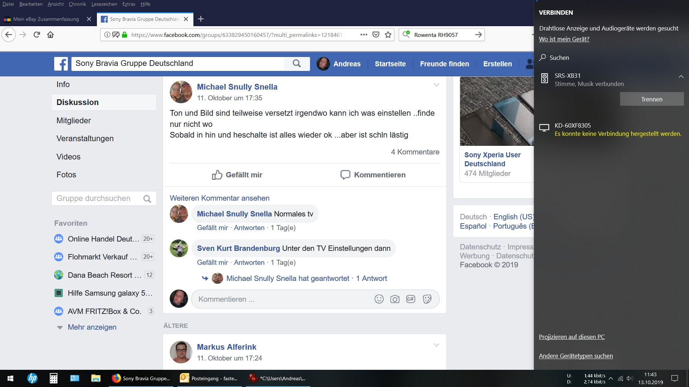This screenshot has height=387, width=689.
Task: Click the Firefox search box with Rowenta RH9057
Action: coord(441,35)
